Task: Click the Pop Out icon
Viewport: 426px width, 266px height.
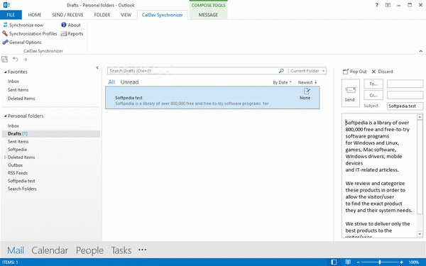Action: [345, 72]
